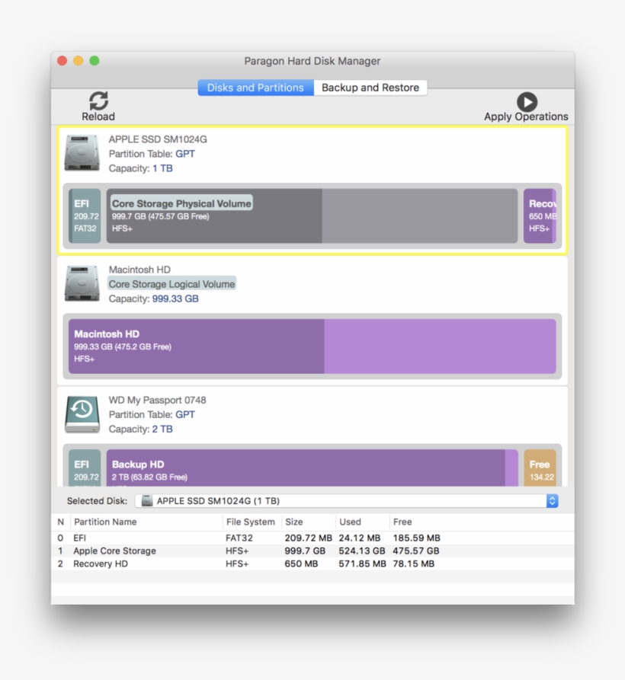The width and height of the screenshot is (625, 680).
Task: Click the WD My Passport Time Machine icon
Action: pyautogui.click(x=82, y=414)
